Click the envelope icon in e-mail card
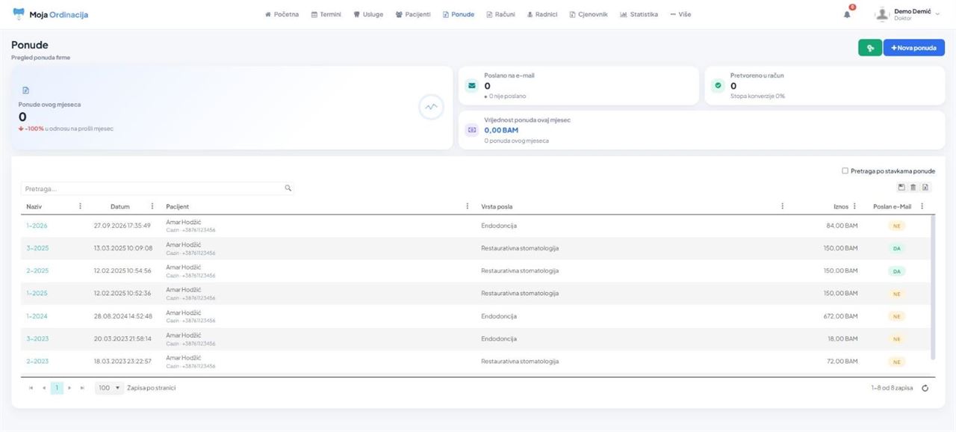 tap(471, 85)
